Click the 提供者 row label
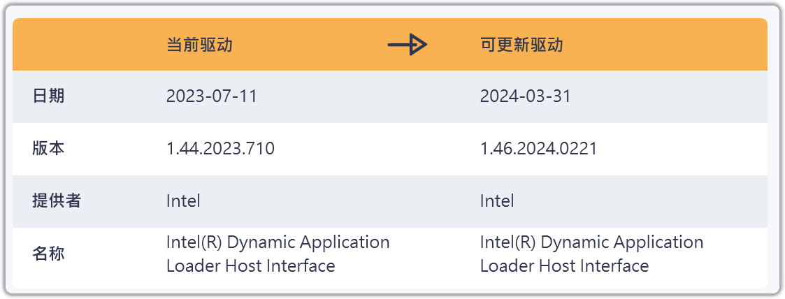 pos(56,201)
